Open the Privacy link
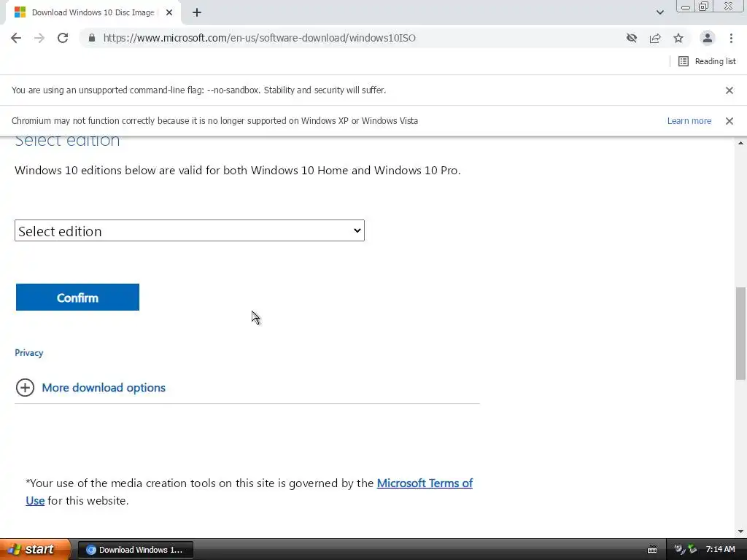The height and width of the screenshot is (560, 747). pyautogui.click(x=29, y=353)
